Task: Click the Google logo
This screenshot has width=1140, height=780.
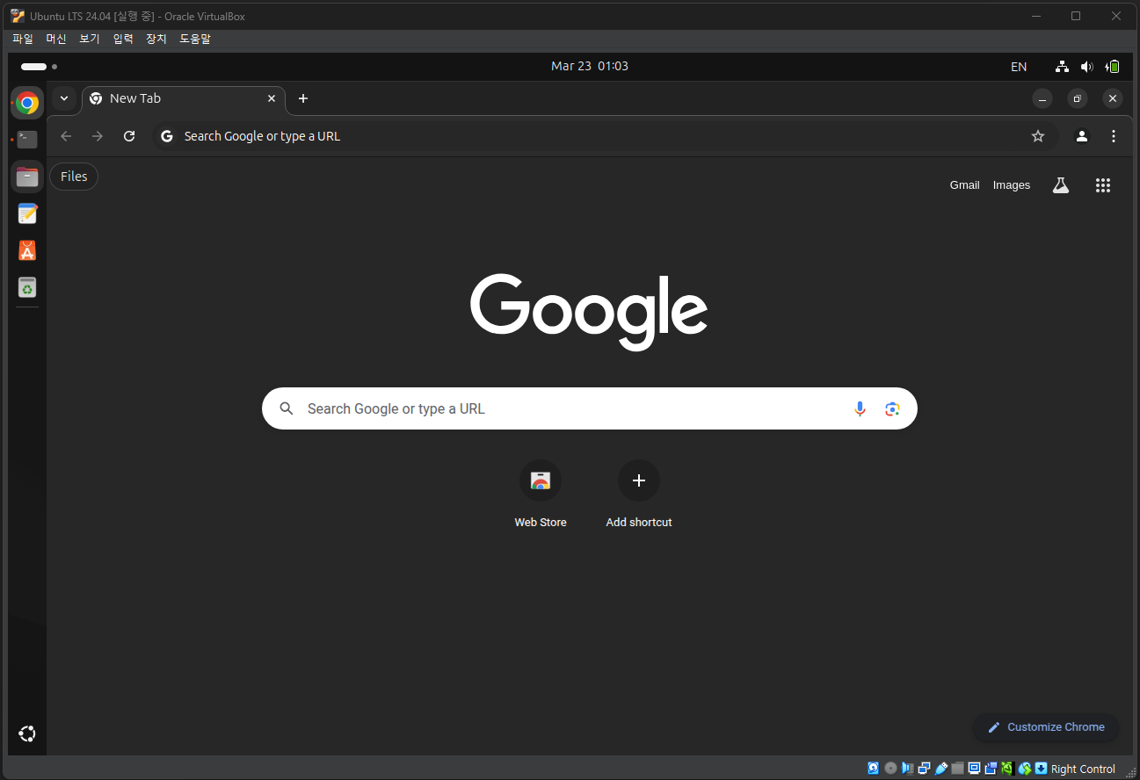Action: pos(589,312)
